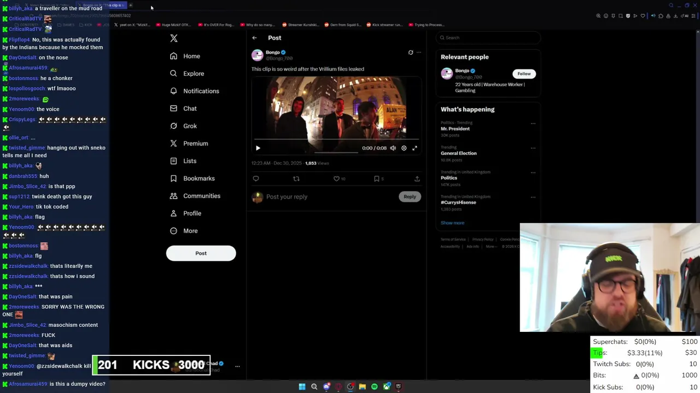Click the Lists icon in sidebar
This screenshot has width=700, height=393.
pos(173,161)
